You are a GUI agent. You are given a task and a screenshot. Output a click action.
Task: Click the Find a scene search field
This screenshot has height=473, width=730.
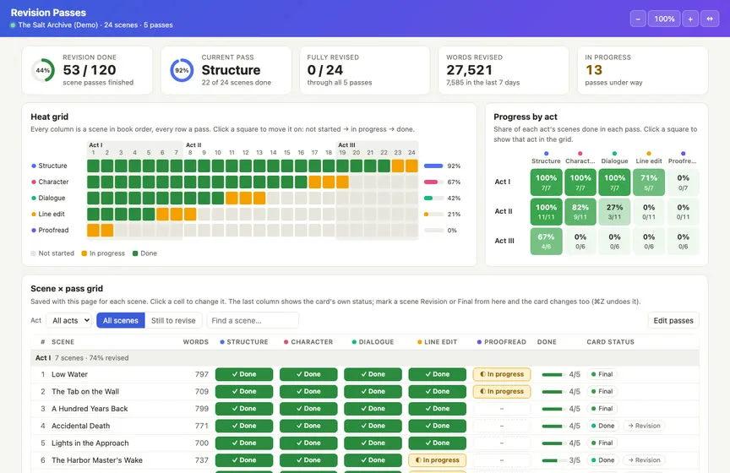253,320
